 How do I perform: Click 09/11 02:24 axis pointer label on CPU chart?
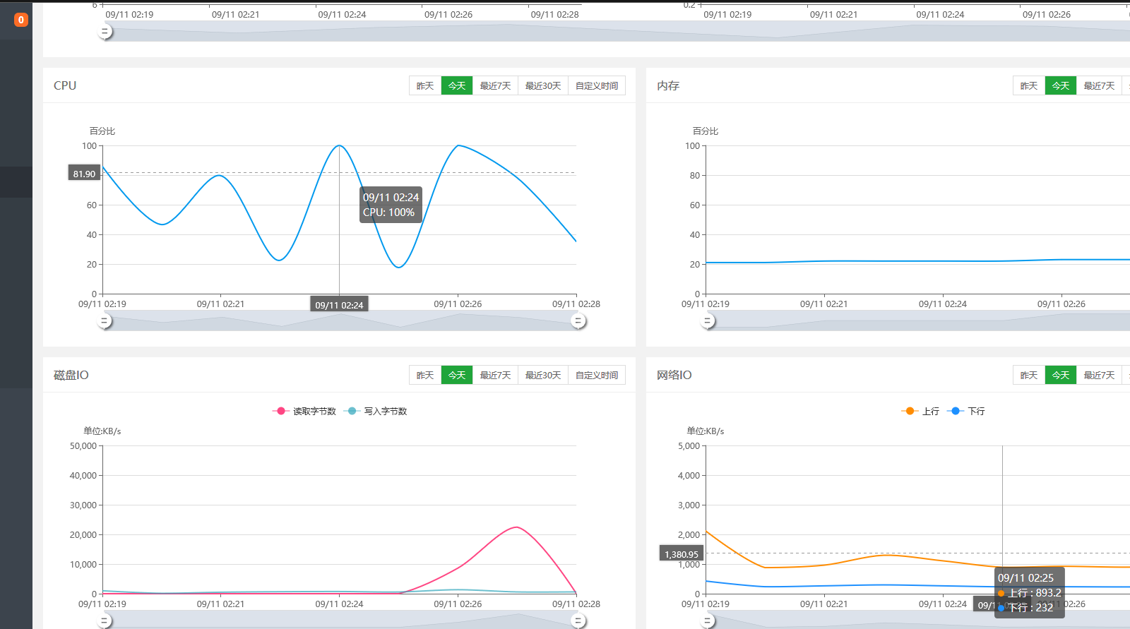pos(339,305)
